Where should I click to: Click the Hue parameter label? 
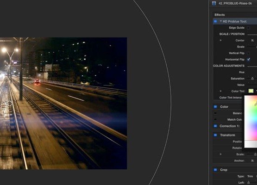(242, 72)
